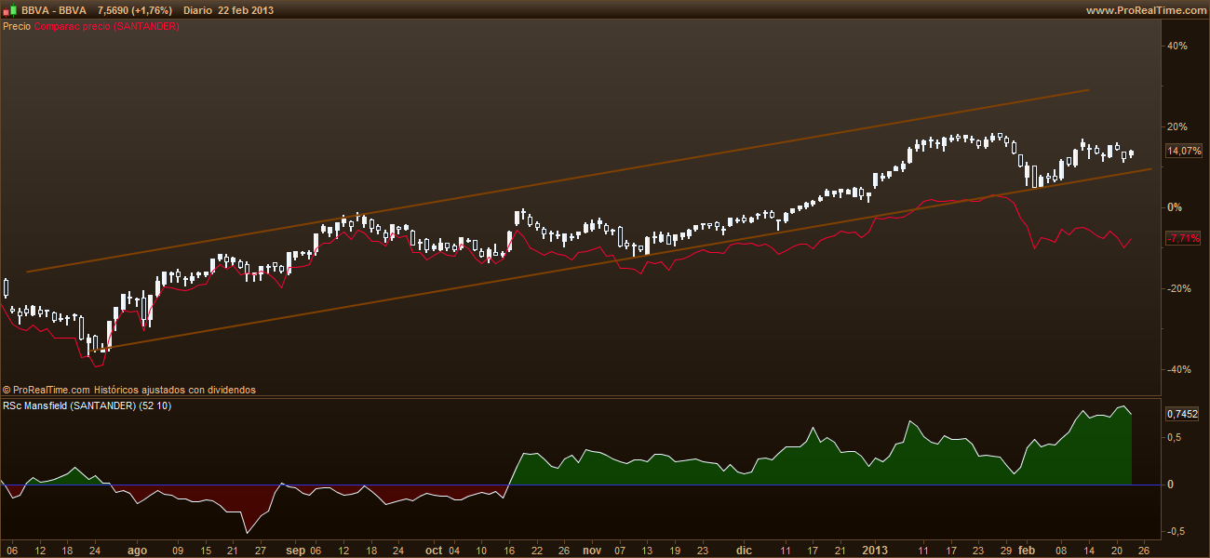The width and height of the screenshot is (1210, 558).
Task: Click the -7,71% Santander price tag
Action: point(1185,238)
